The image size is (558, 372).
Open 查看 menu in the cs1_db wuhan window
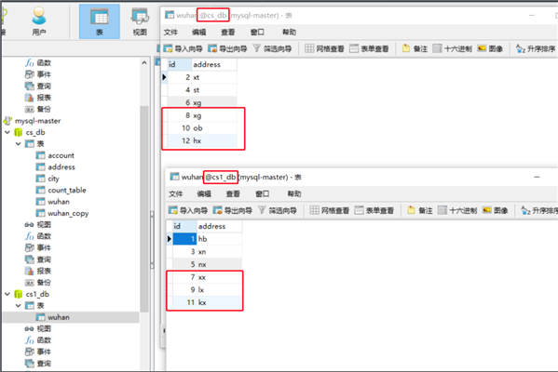tap(233, 193)
